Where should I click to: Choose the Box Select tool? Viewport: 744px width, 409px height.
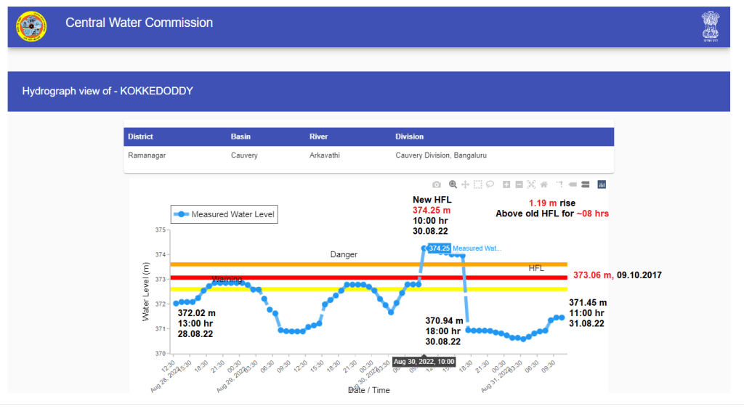[477, 185]
